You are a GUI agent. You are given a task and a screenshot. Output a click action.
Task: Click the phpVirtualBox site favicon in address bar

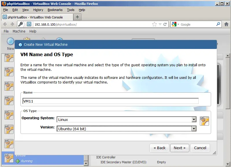click(x=29, y=24)
